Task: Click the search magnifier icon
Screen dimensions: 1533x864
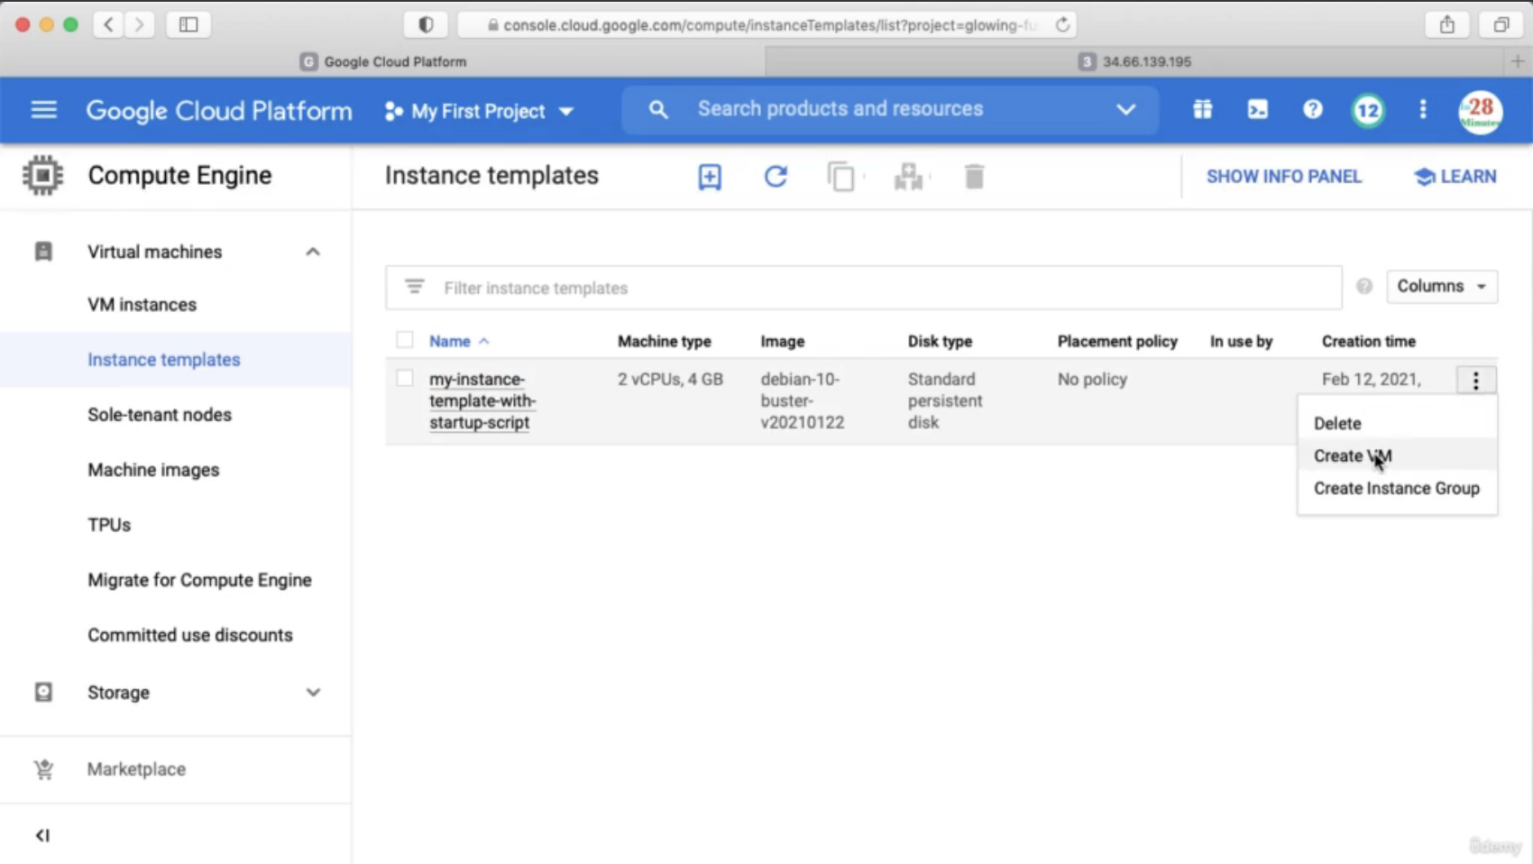Action: pos(658,110)
